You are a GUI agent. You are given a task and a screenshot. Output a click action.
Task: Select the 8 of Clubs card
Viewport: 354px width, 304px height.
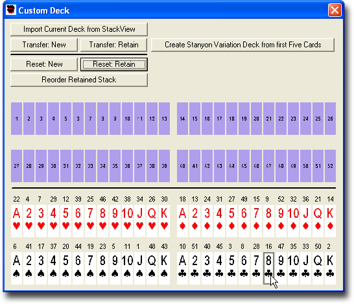(x=268, y=268)
